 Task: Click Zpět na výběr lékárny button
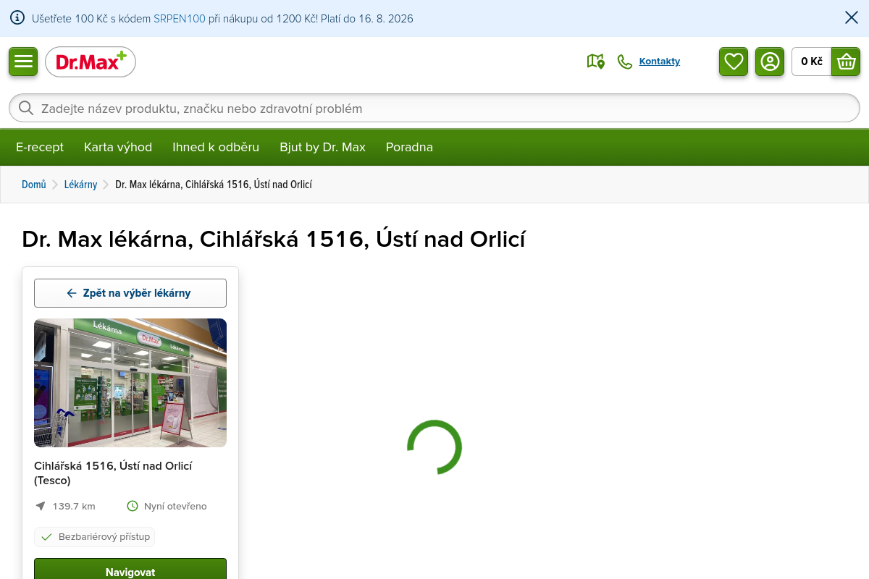(x=130, y=293)
